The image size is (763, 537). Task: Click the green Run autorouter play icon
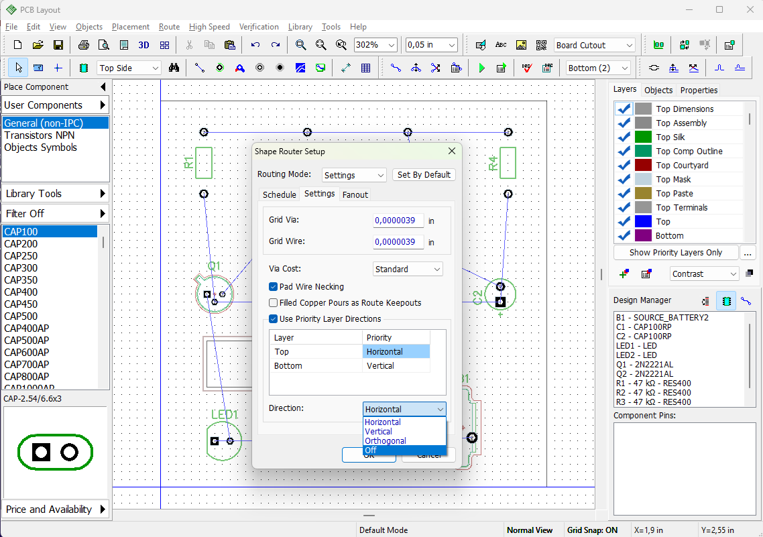click(x=482, y=68)
